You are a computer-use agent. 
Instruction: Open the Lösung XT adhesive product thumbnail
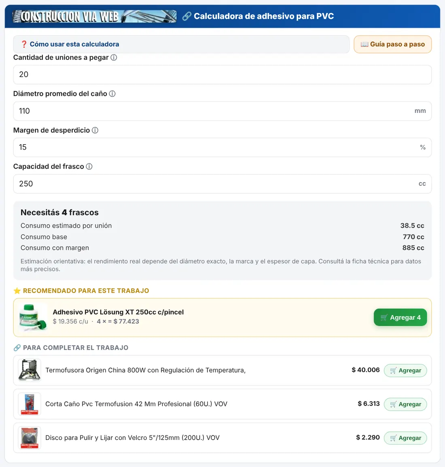click(32, 318)
